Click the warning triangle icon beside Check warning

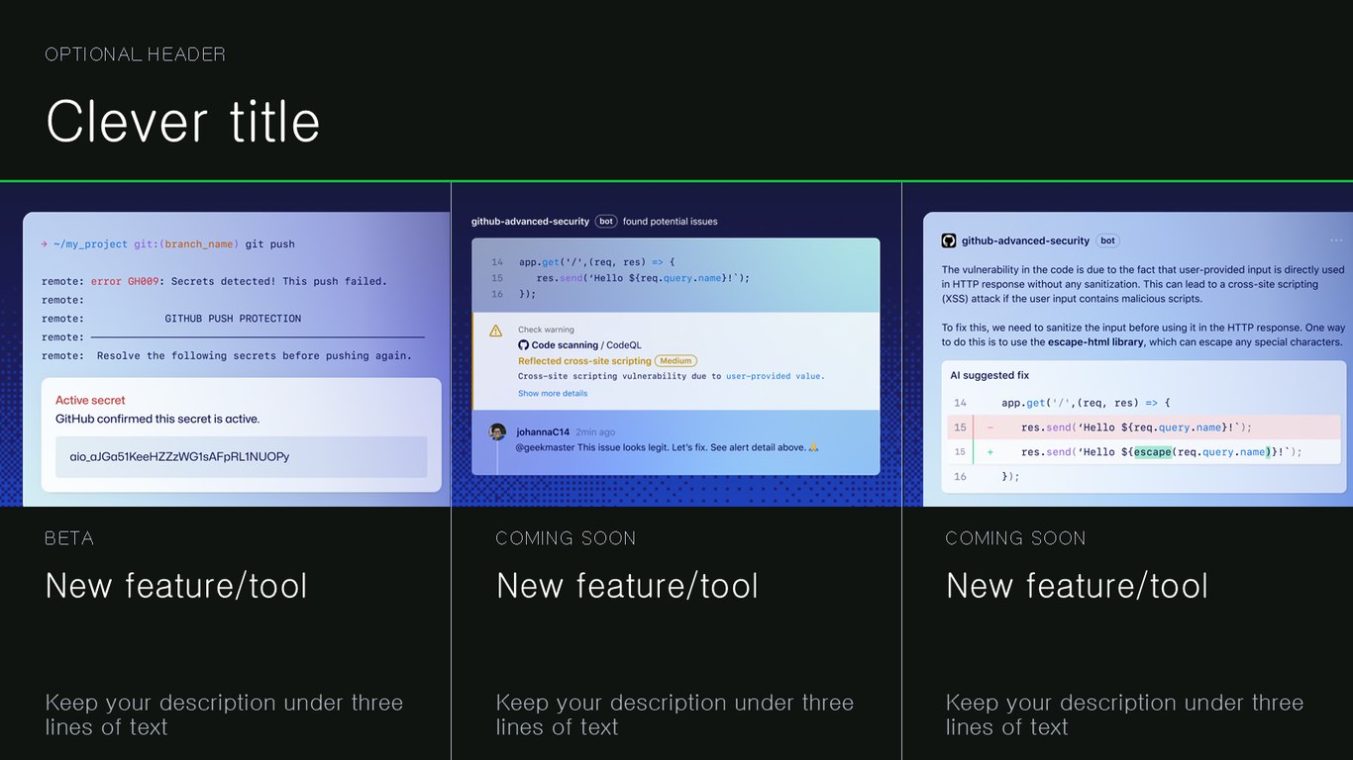pos(495,331)
